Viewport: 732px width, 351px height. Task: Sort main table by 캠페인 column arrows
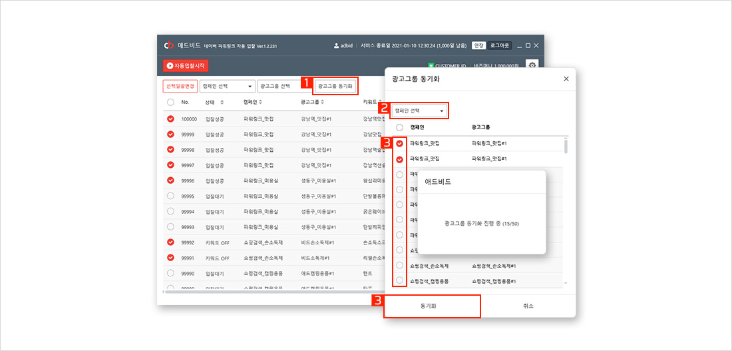coord(260,102)
